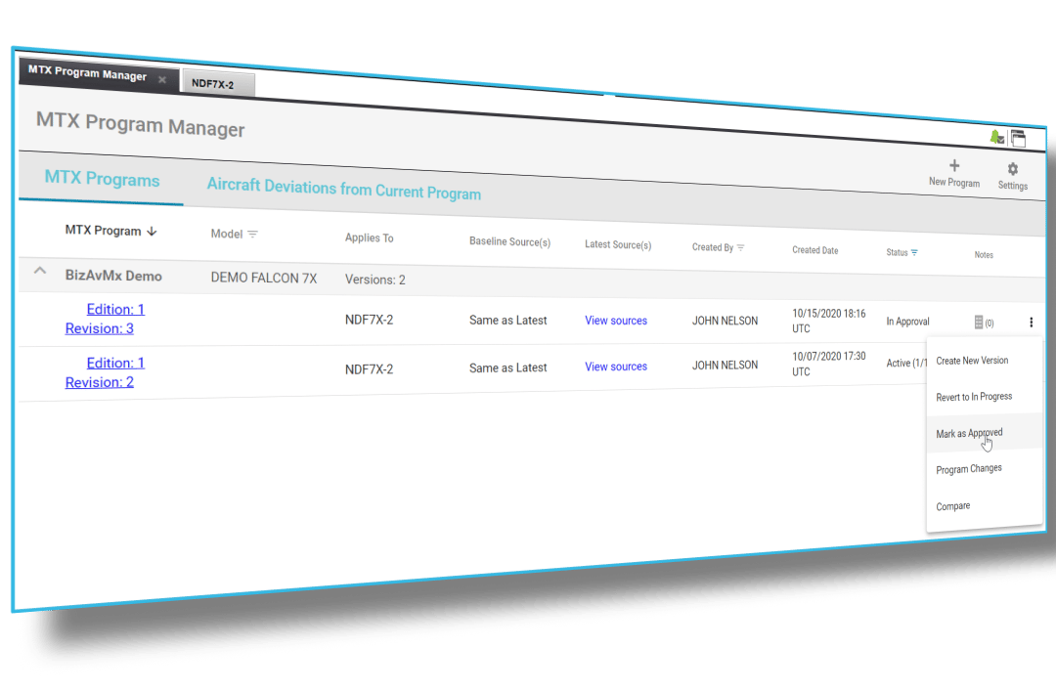
Task: Click Compare in the context menu
Action: [x=952, y=506]
